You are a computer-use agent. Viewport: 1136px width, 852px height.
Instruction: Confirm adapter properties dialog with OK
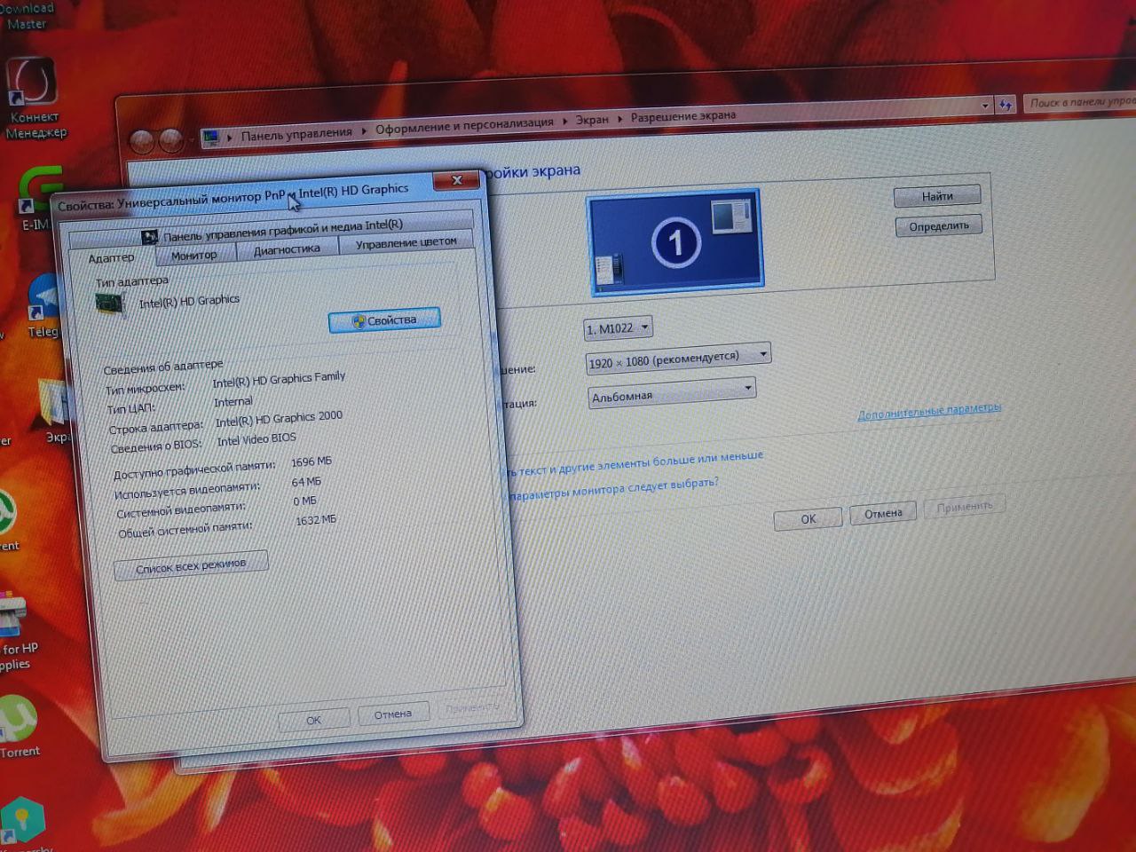[313, 720]
